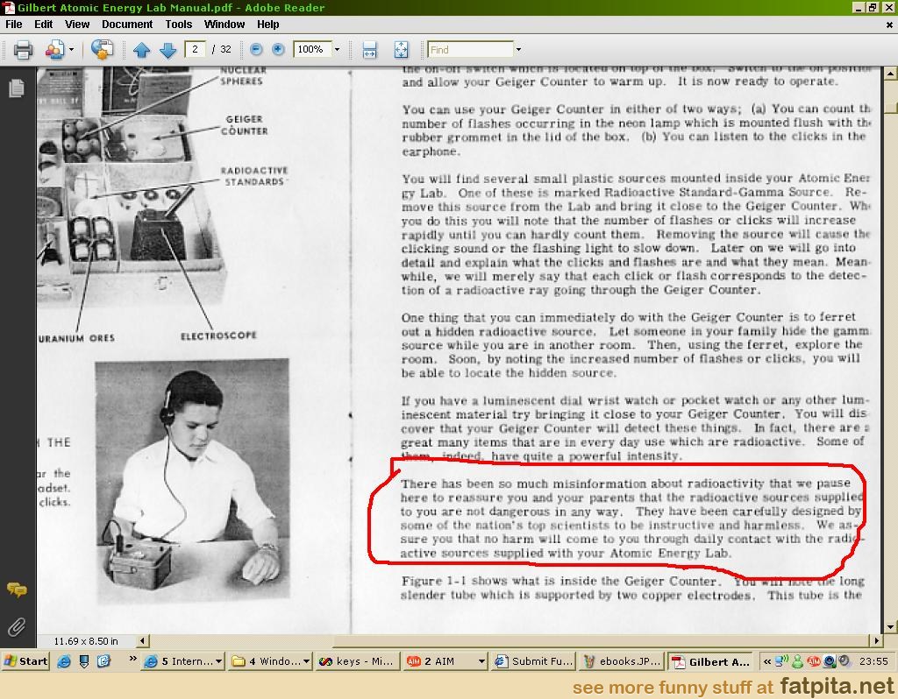898x699 pixels.
Task: Open the Window menu
Action: (224, 25)
